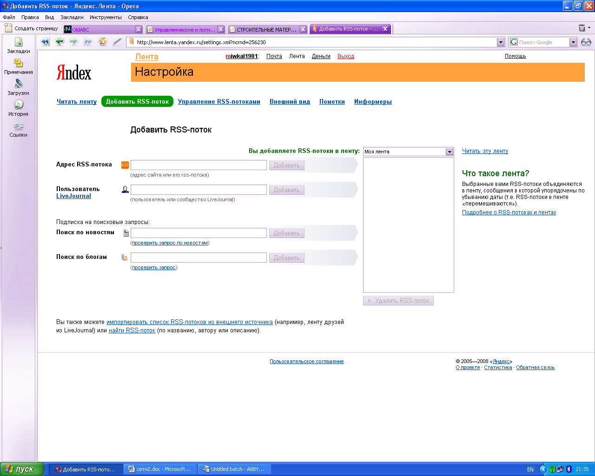Open the address bar URL dropdown
Viewport: 595px width, 476px height.
coord(501,42)
